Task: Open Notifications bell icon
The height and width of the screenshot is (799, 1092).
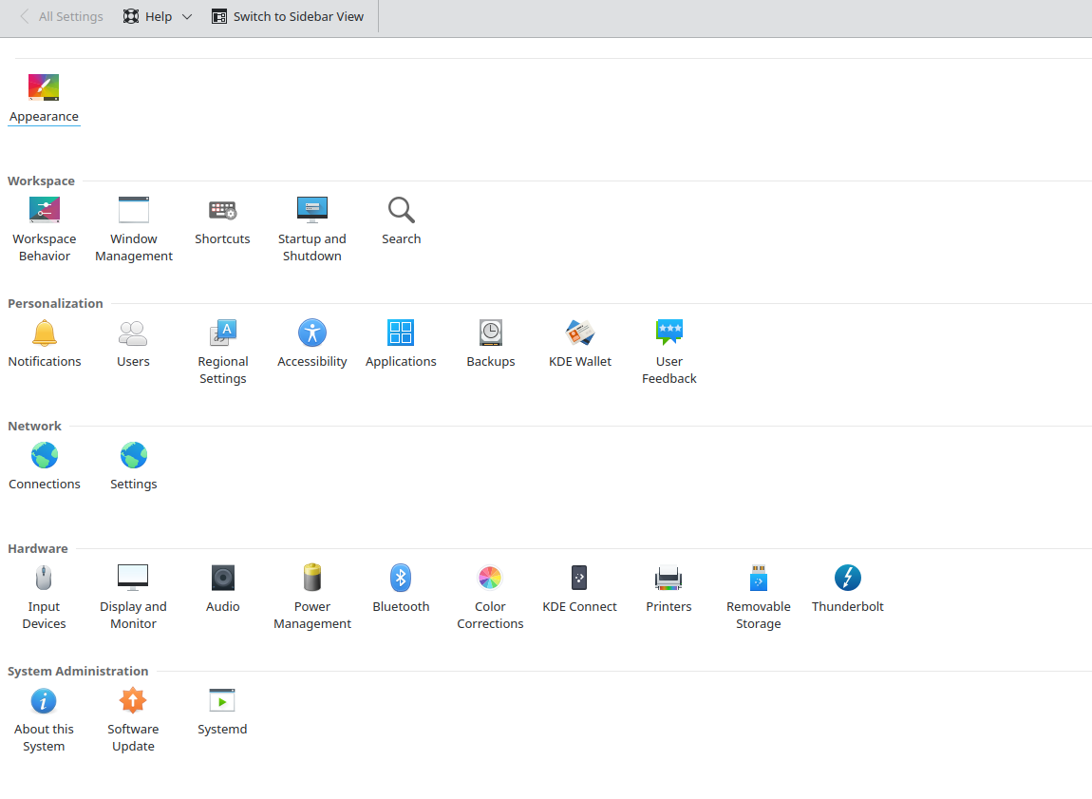Action: (44, 333)
